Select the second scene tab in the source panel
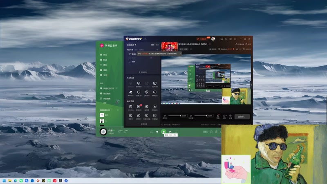This screenshot has height=184, width=327. (x=136, y=49)
